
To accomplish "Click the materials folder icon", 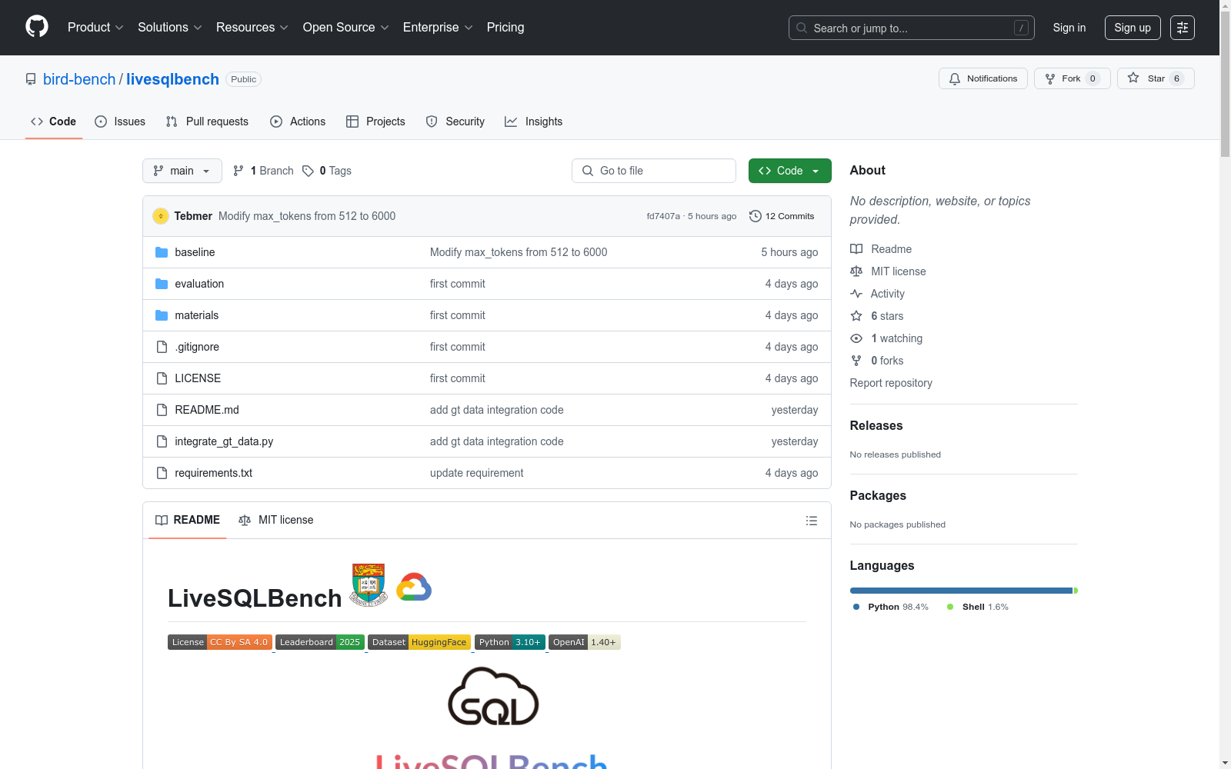I will (162, 315).
